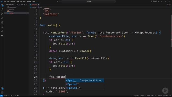Viewport: 172px width, 97px height.
Task: Toggle secondary side bar visibility
Action: (156, 1)
